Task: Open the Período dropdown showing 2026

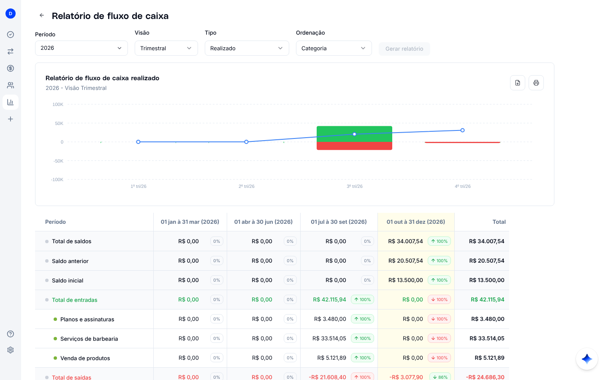Action: 81,48
